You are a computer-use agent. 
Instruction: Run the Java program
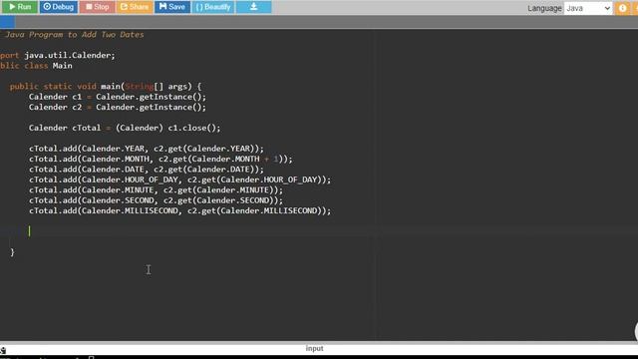19,7
